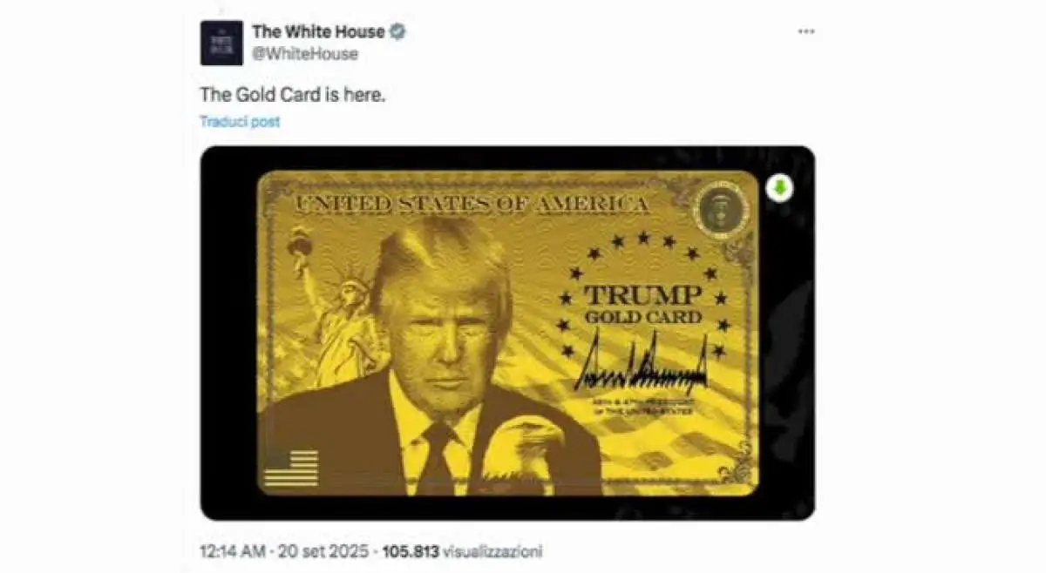Viewport: 1046px width, 573px height.
Task: Click the UNITED STATES OF AMERICA heading
Action: 472,206
